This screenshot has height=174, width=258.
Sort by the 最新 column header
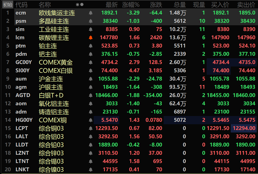point(112,5)
